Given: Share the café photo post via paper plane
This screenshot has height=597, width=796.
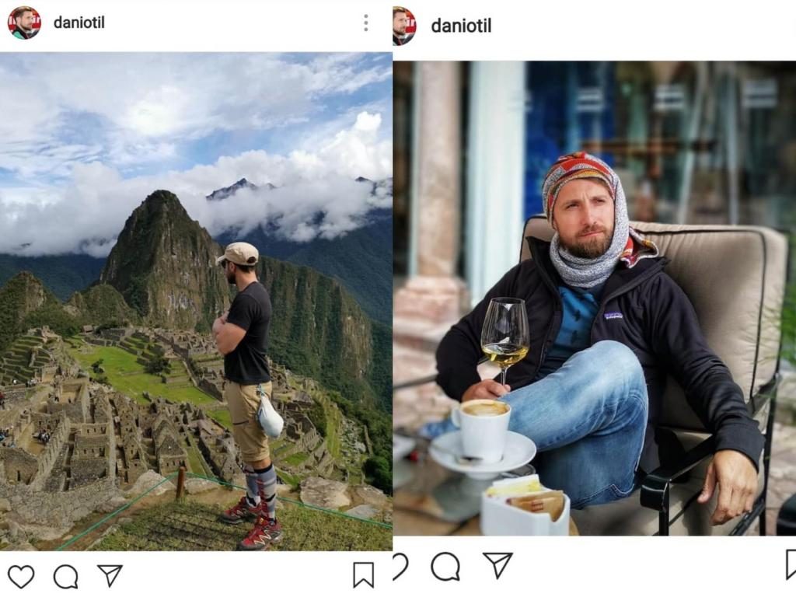Looking at the screenshot, I should (x=497, y=565).
